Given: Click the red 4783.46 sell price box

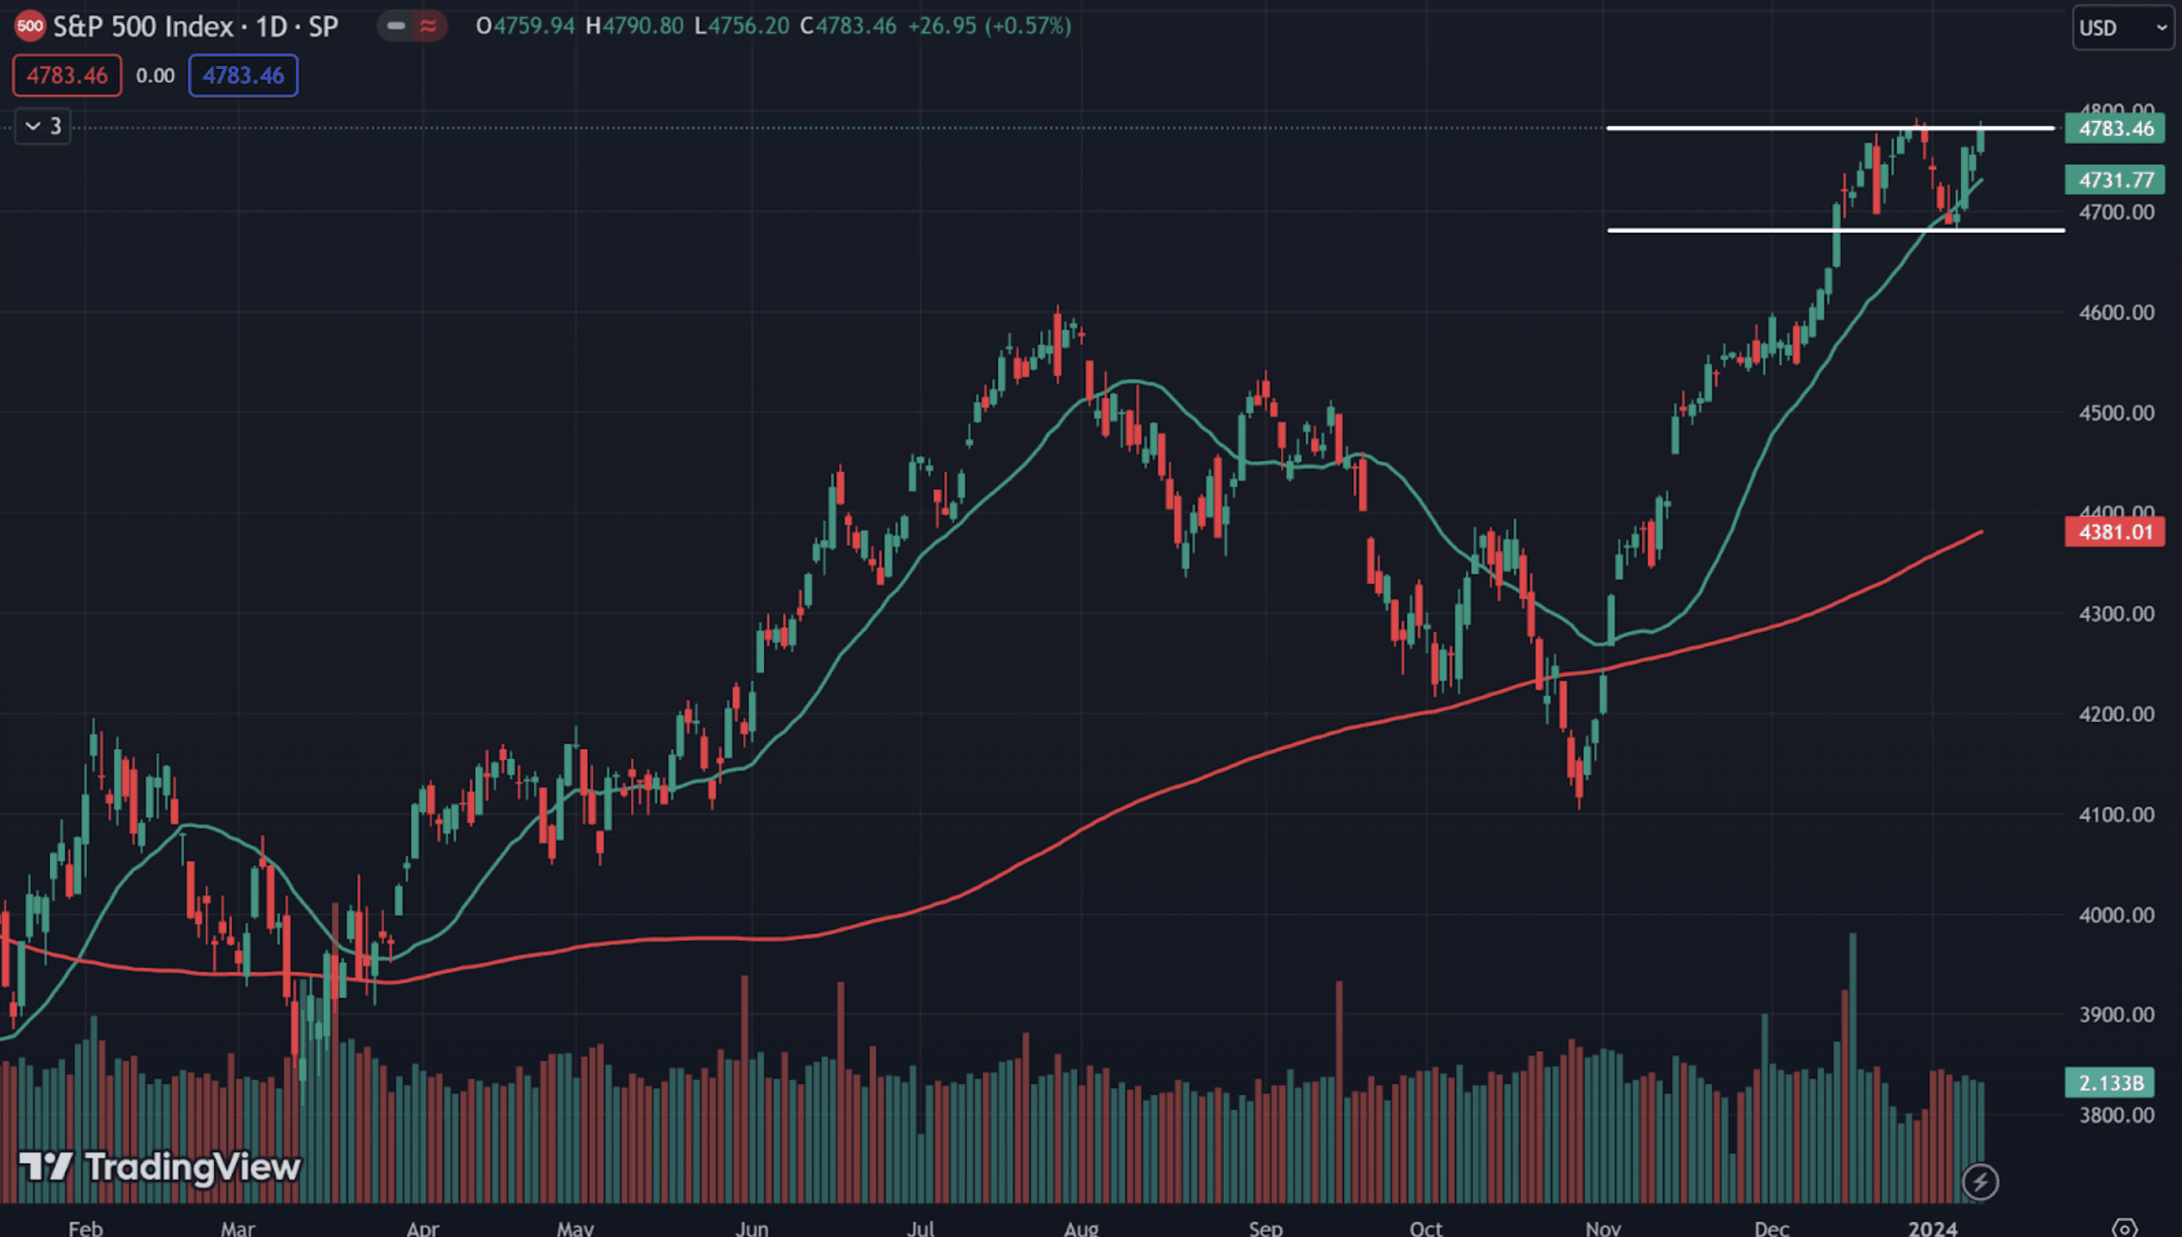Looking at the screenshot, I should coord(66,76).
